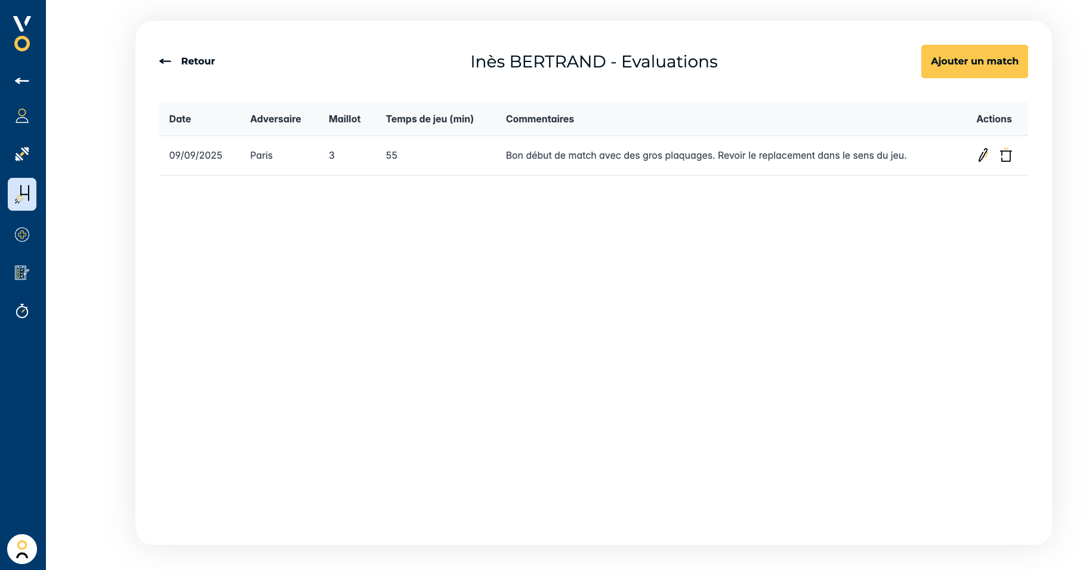The image size is (1092, 570).
Task: Delete the Paris match evaluation
Action: [x=1006, y=155]
